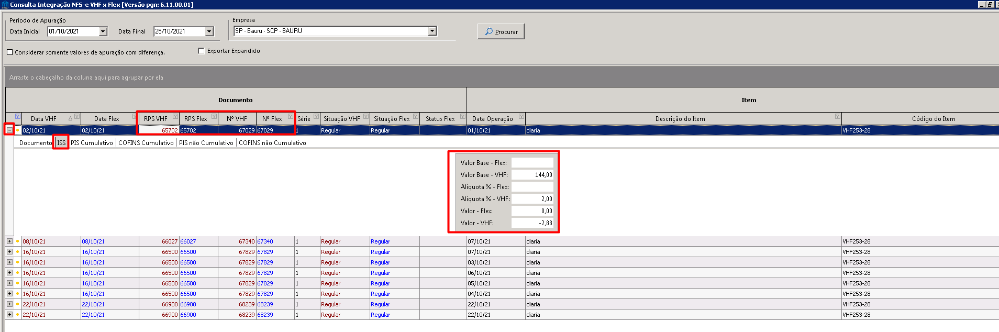999x332 pixels.
Task: Click yellow status dot of 02/10/21 row
Action: (17, 130)
